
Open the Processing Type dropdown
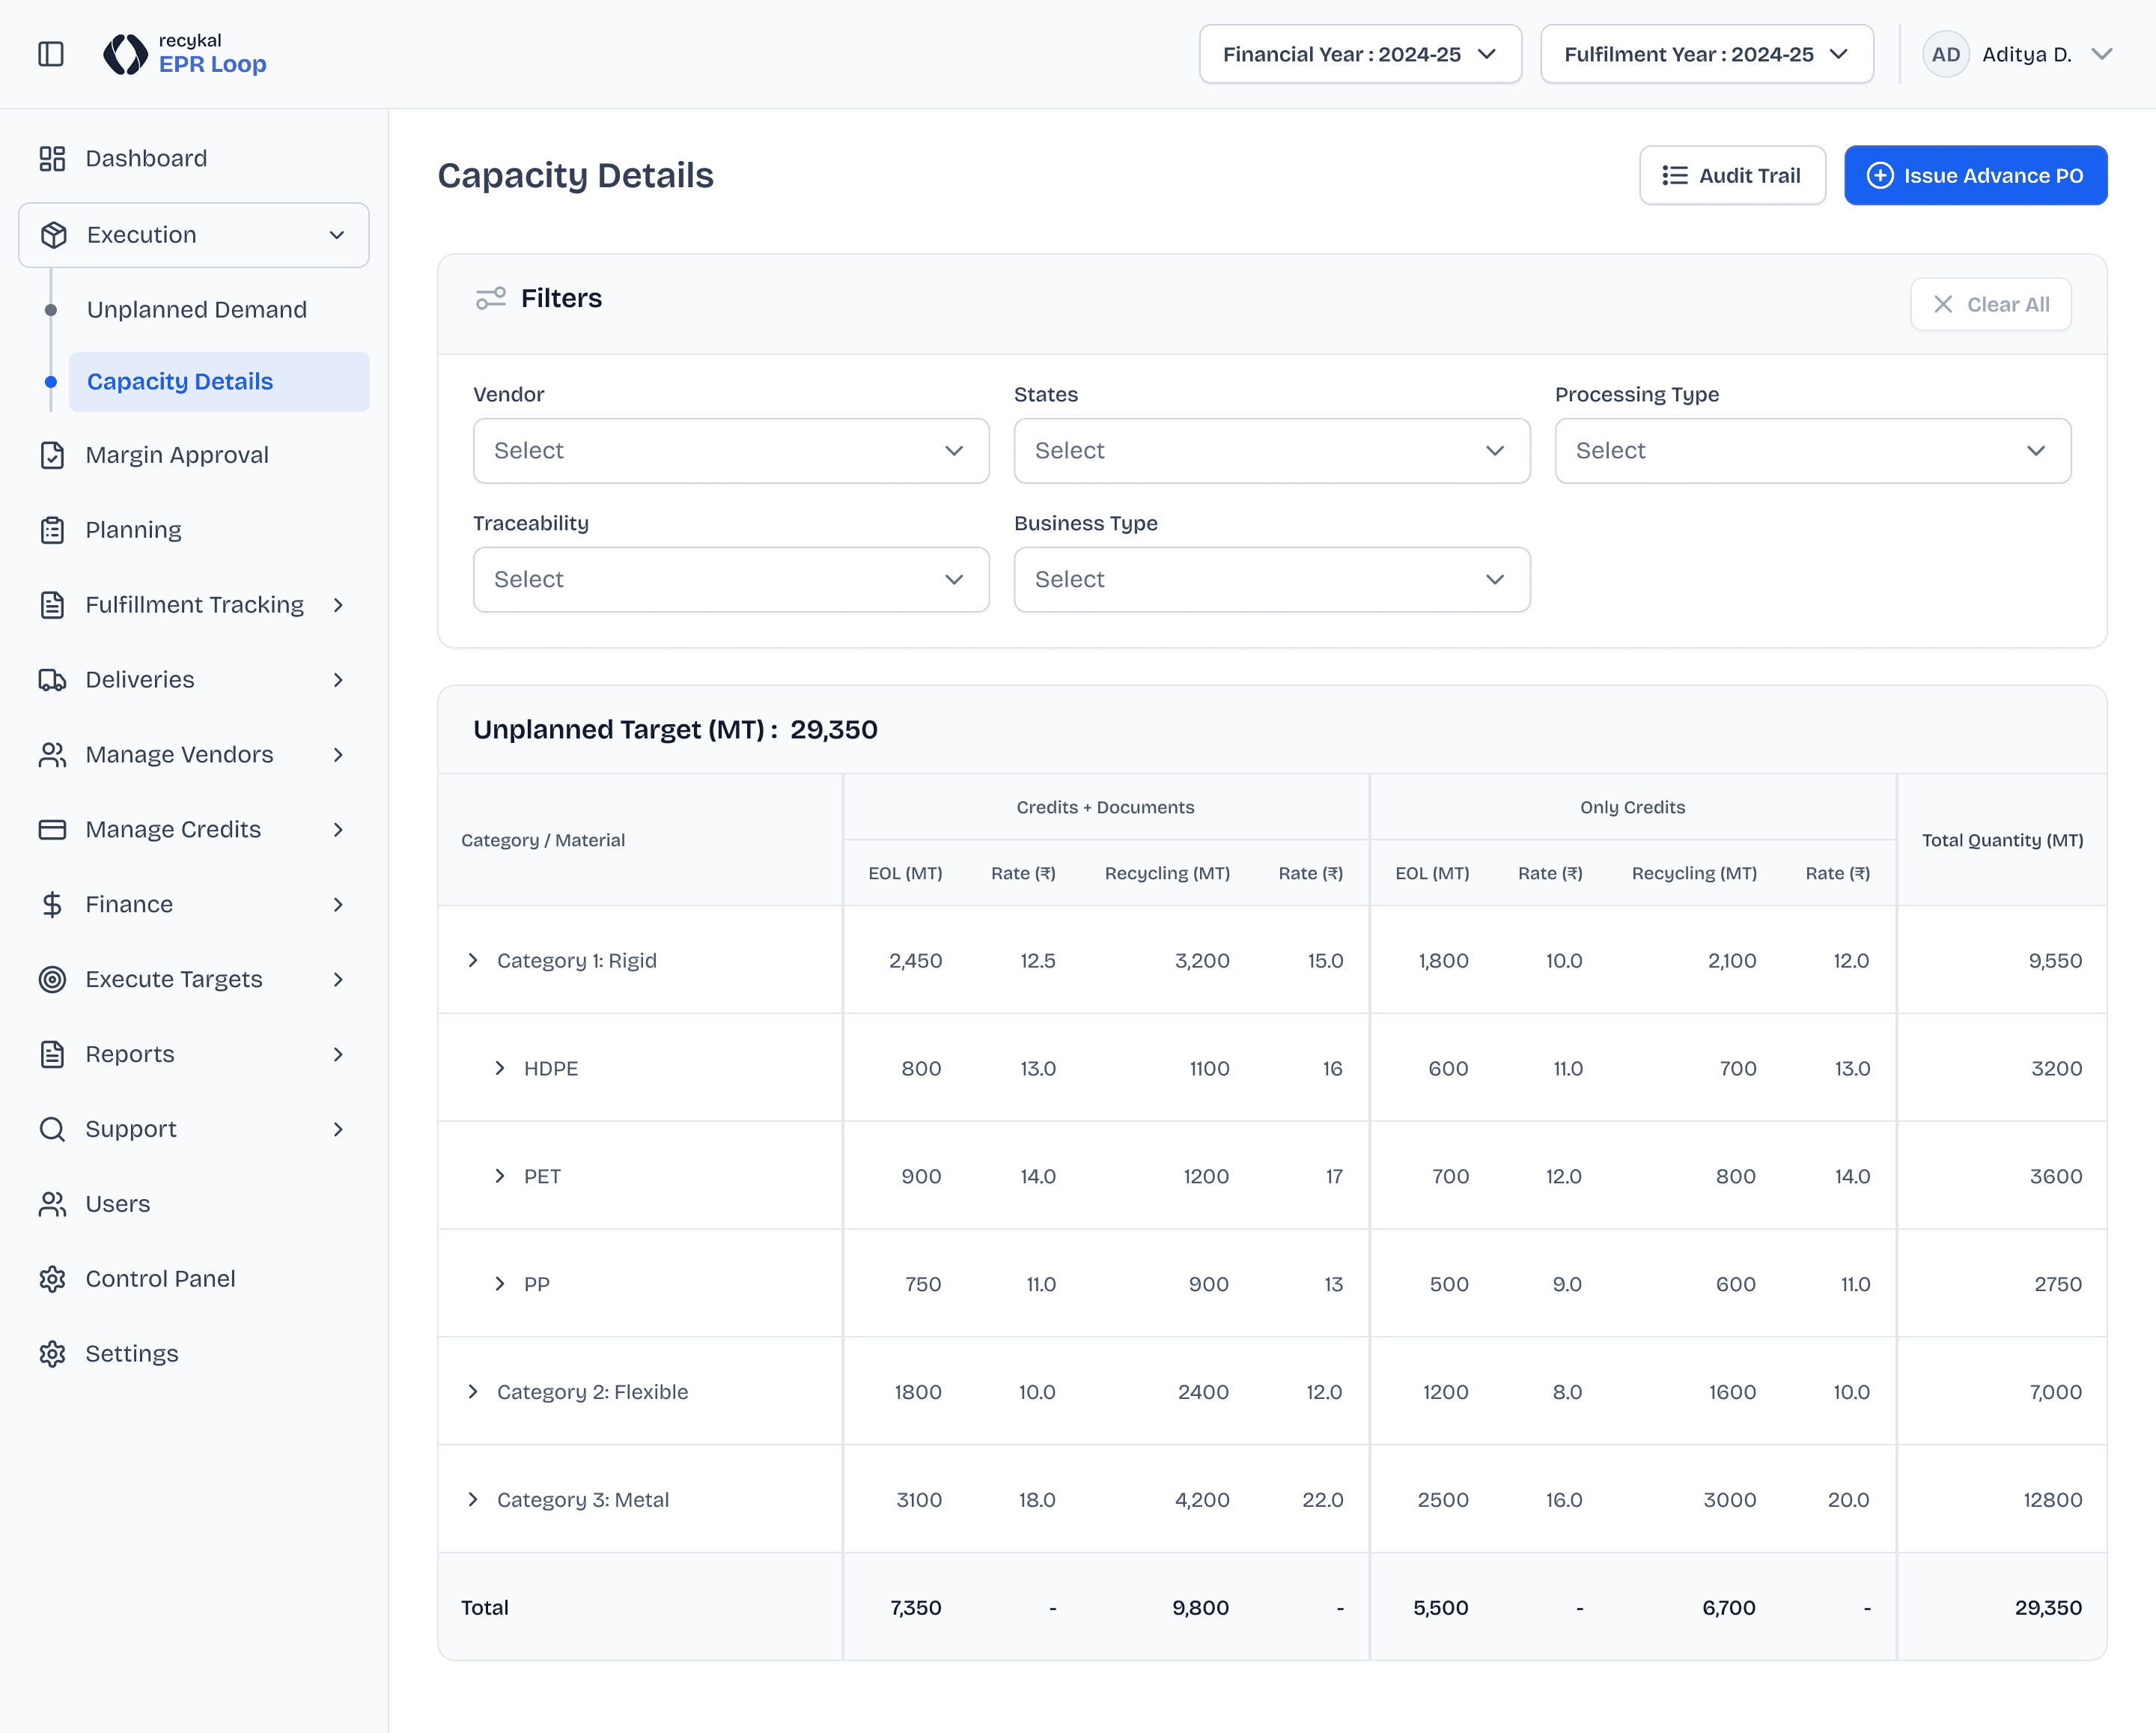point(1811,452)
